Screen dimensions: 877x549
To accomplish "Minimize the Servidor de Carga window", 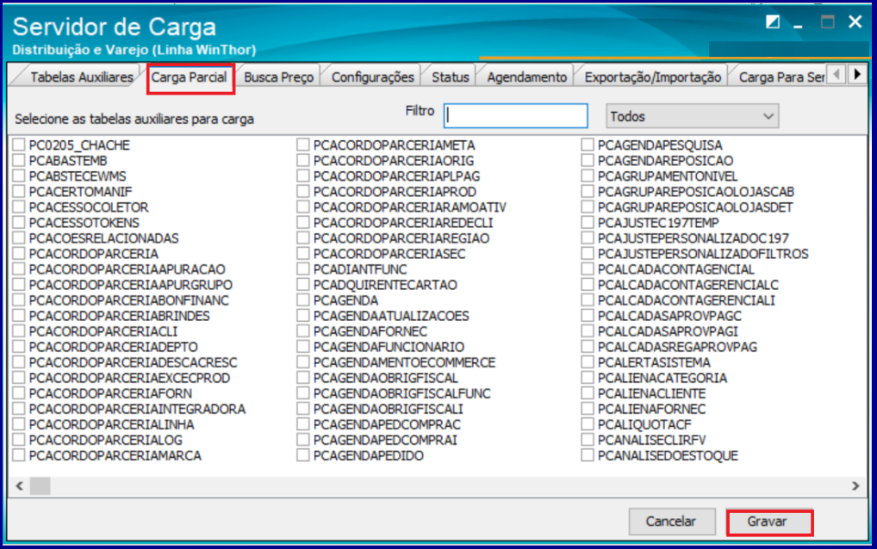I will (x=798, y=25).
